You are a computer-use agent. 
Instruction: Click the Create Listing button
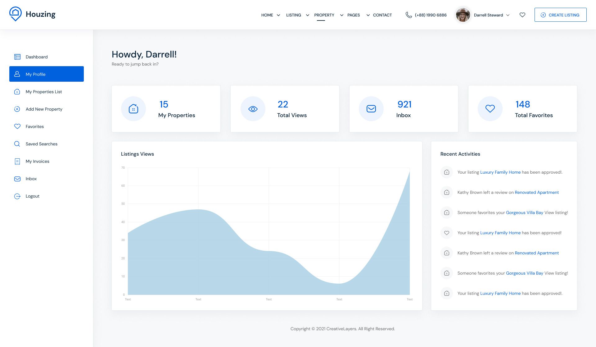click(x=560, y=15)
